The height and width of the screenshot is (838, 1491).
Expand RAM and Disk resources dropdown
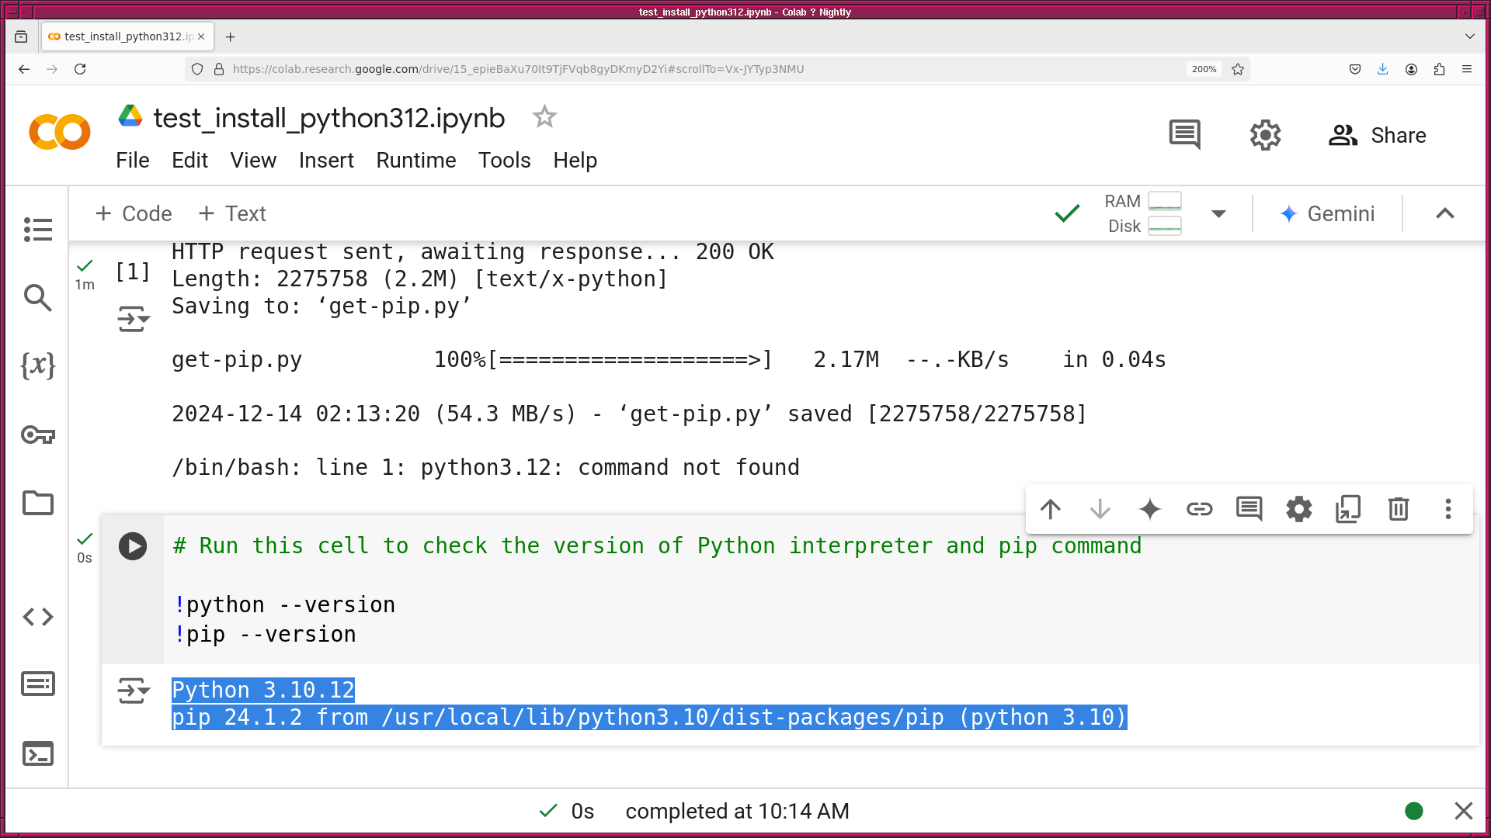click(1218, 213)
